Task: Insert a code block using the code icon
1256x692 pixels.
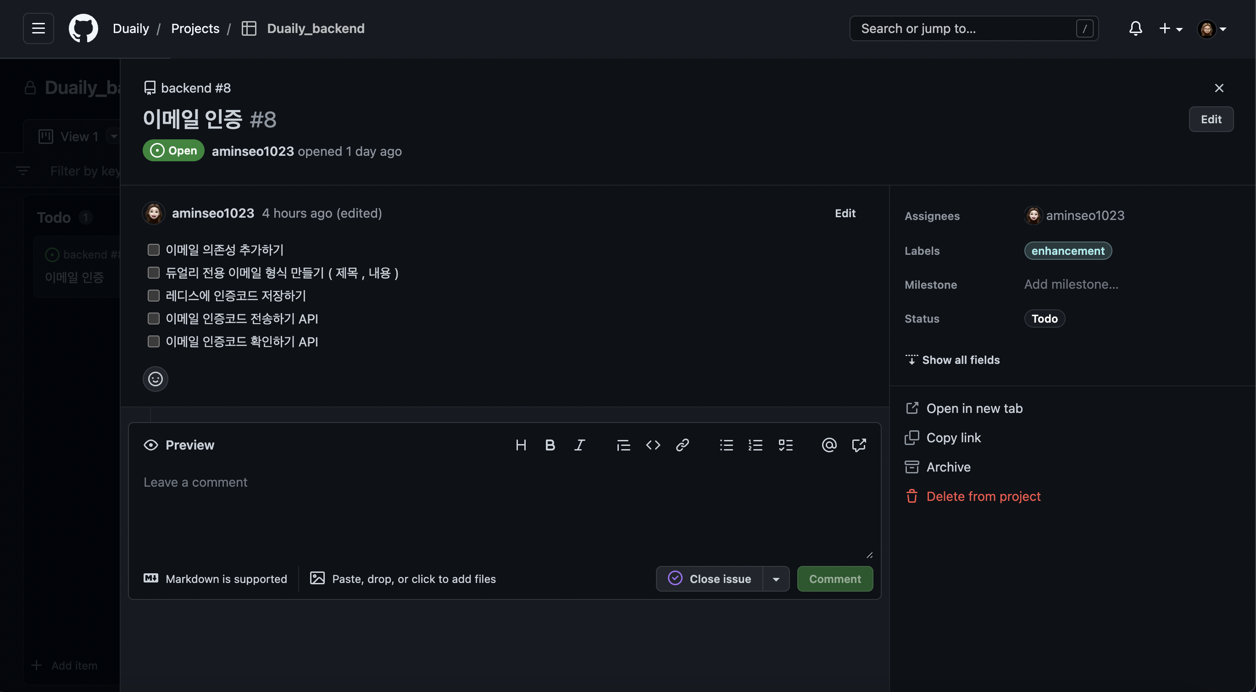Action: (653, 445)
